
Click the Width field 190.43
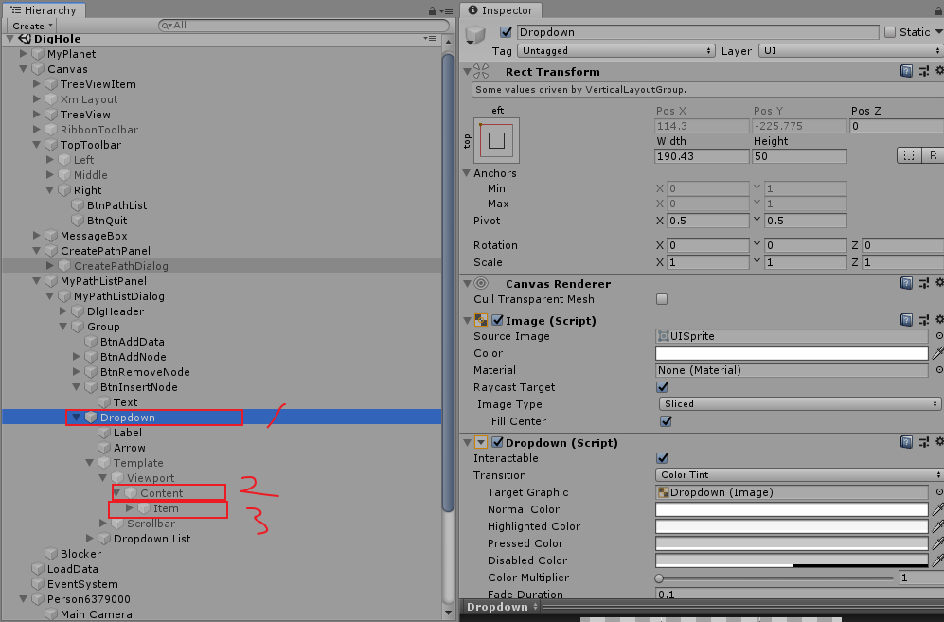[x=702, y=156]
